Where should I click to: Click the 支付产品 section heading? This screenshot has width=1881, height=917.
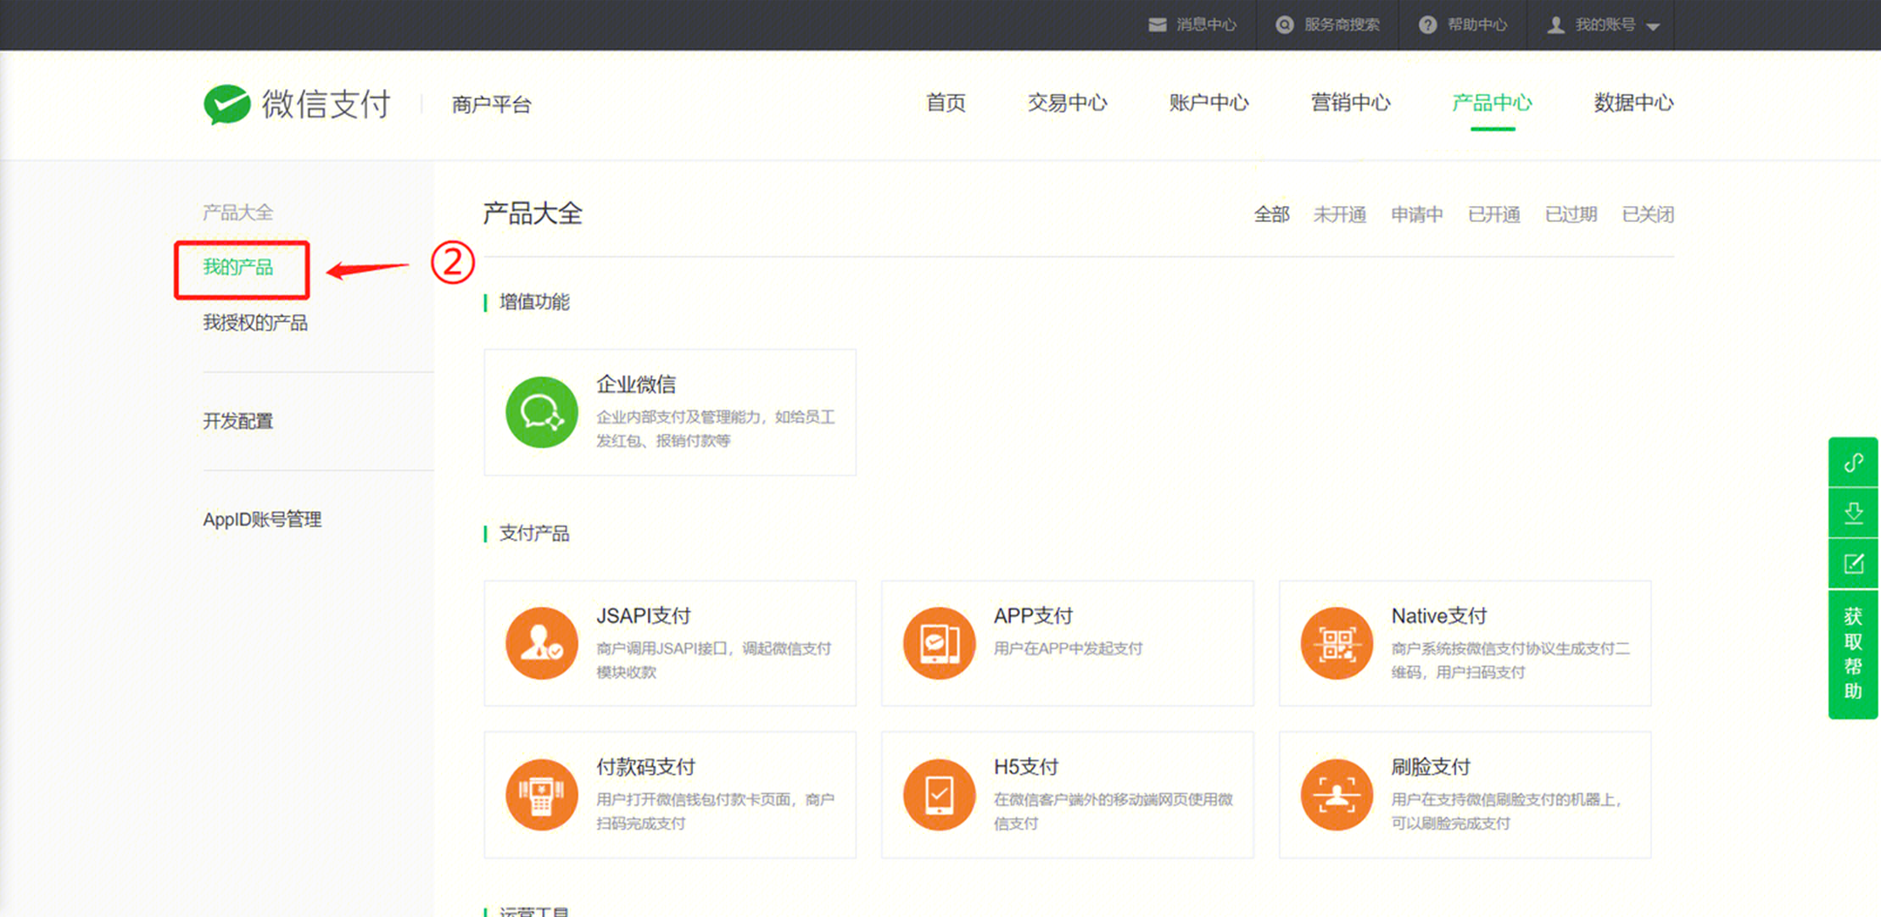point(534,533)
